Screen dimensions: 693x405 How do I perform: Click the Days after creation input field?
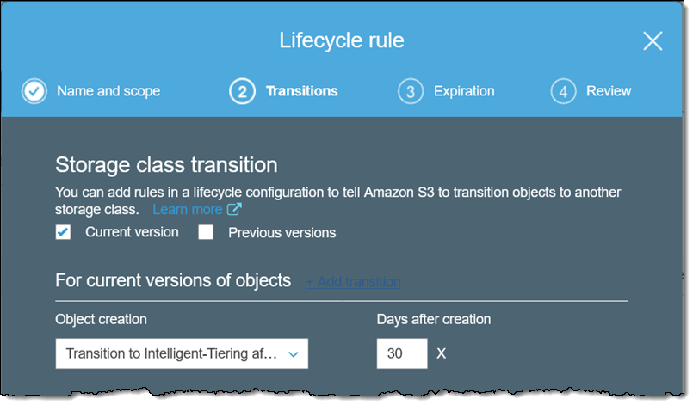tap(401, 353)
